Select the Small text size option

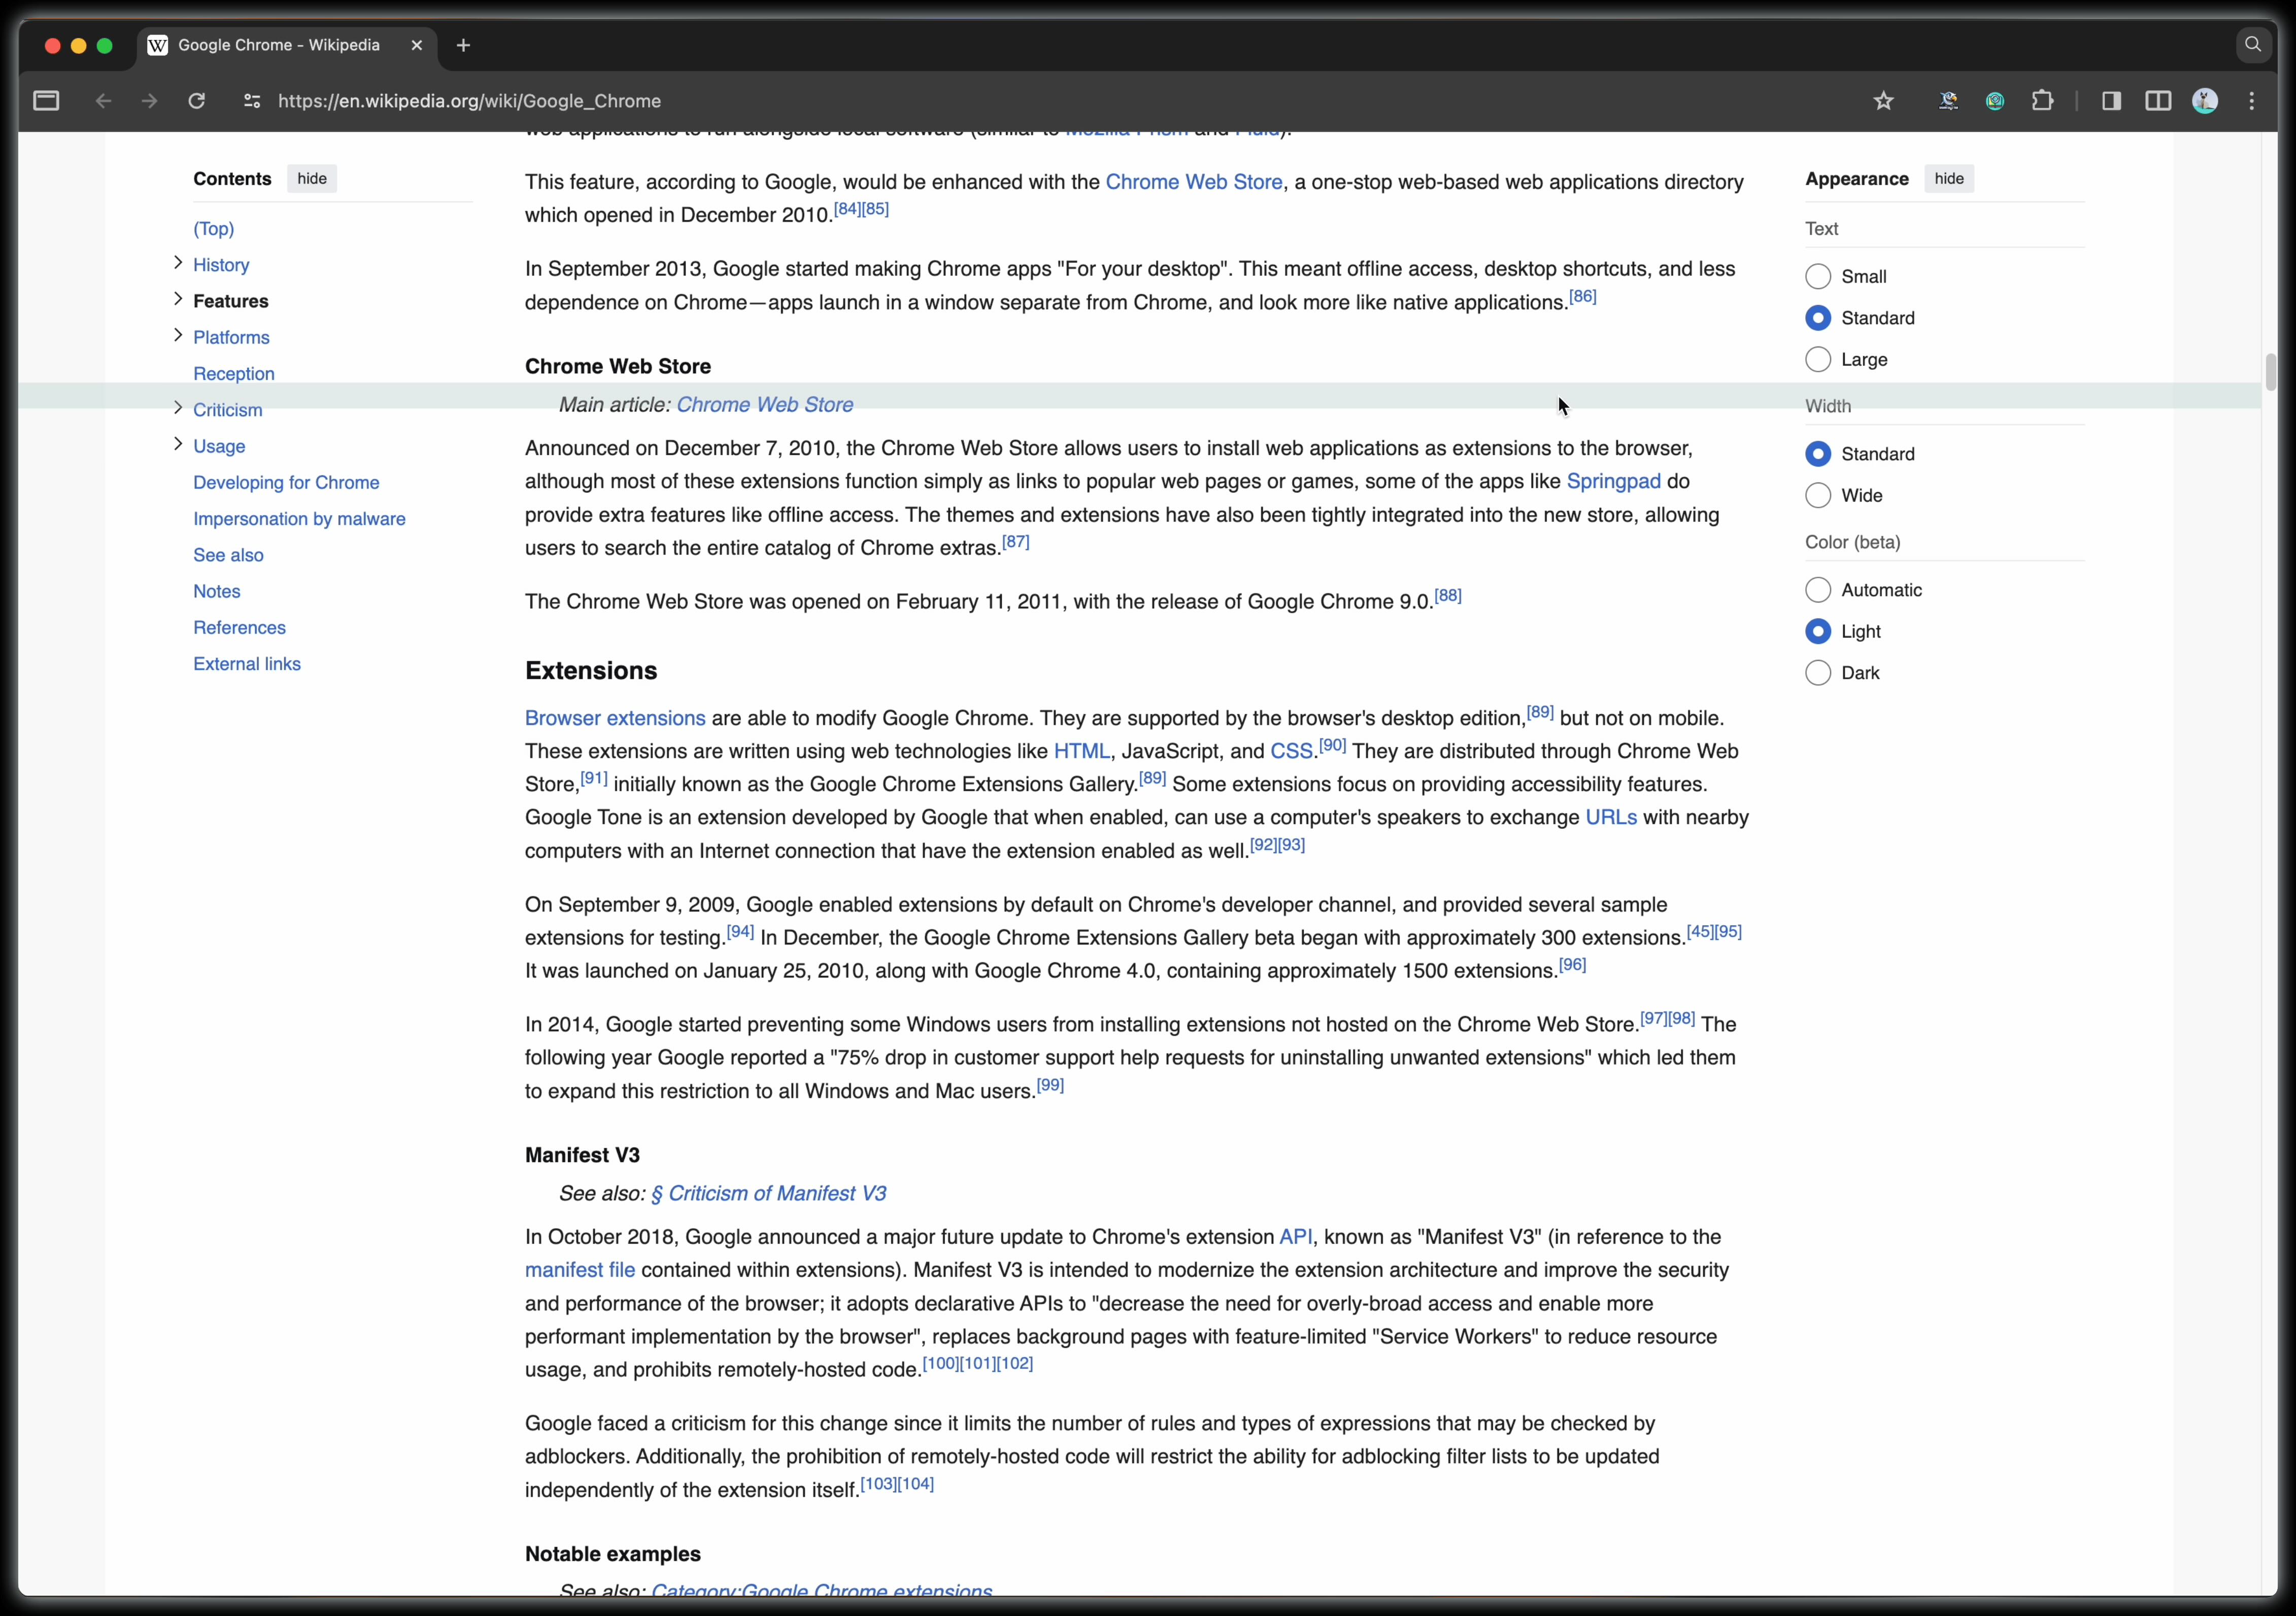tap(1818, 277)
